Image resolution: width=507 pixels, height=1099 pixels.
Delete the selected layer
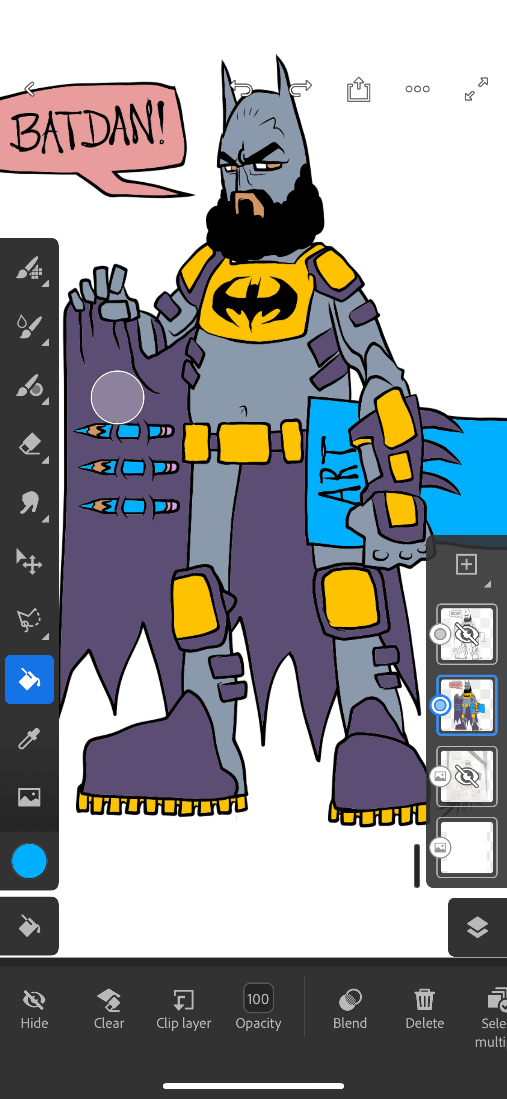(x=425, y=1009)
